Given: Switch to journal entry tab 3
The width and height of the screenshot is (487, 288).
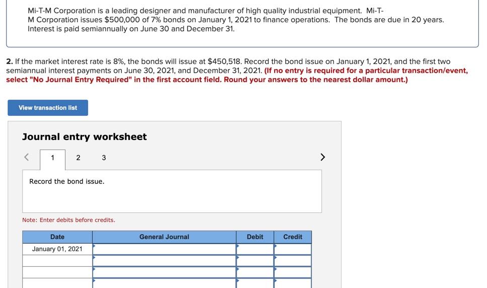Looking at the screenshot, I should coord(104,158).
